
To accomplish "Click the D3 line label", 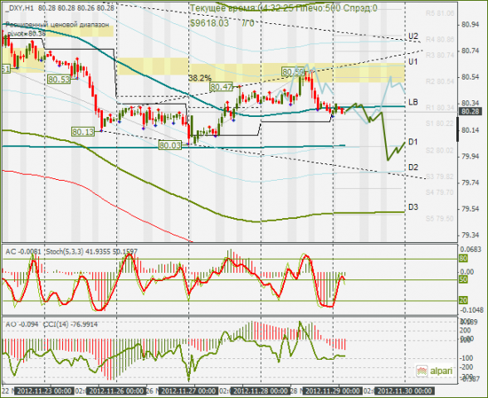I will click(412, 207).
